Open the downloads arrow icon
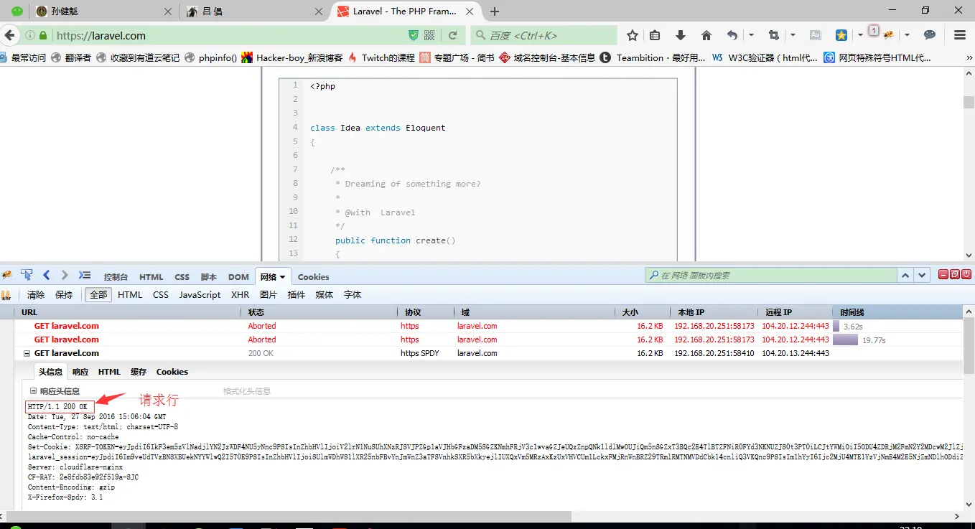This screenshot has width=975, height=529. (681, 35)
